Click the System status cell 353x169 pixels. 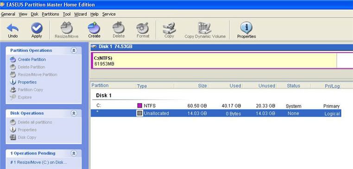[293, 106]
